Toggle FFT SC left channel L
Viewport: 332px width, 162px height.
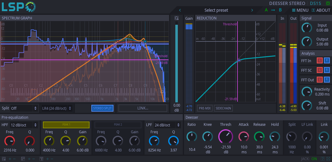coord(320,70)
